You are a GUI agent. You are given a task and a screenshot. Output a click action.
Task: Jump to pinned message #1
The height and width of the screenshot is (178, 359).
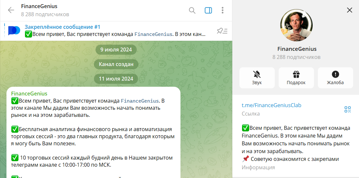[x=115, y=31]
